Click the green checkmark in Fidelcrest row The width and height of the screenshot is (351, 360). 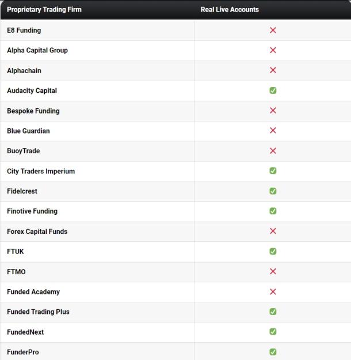click(x=273, y=191)
